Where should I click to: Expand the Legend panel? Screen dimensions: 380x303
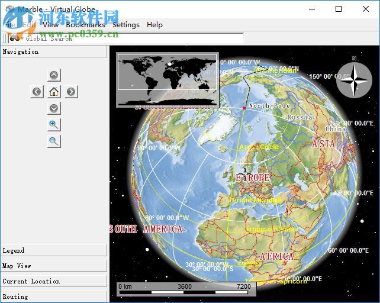[53, 251]
